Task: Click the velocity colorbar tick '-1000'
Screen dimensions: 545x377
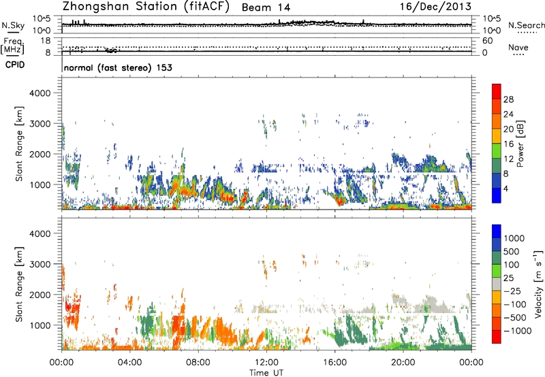Action: point(518,331)
